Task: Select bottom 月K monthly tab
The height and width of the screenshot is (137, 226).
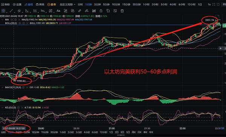Action: tap(139, 132)
